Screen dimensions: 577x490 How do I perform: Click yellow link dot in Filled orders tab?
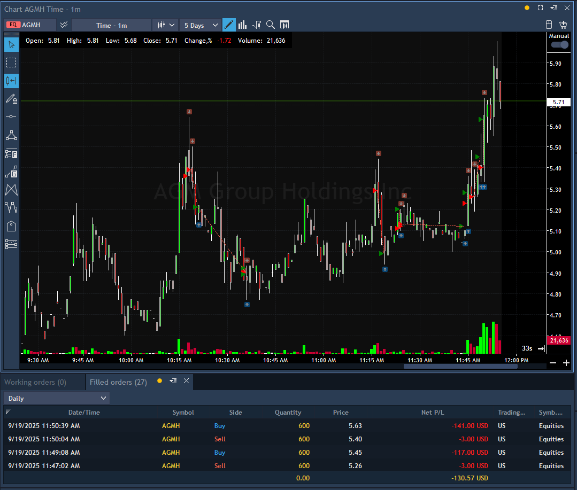click(159, 381)
